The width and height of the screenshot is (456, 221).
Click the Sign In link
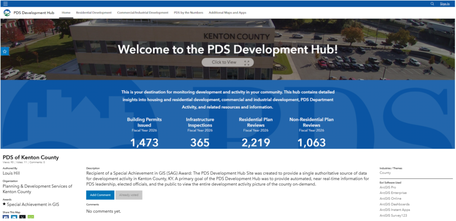[445, 4]
